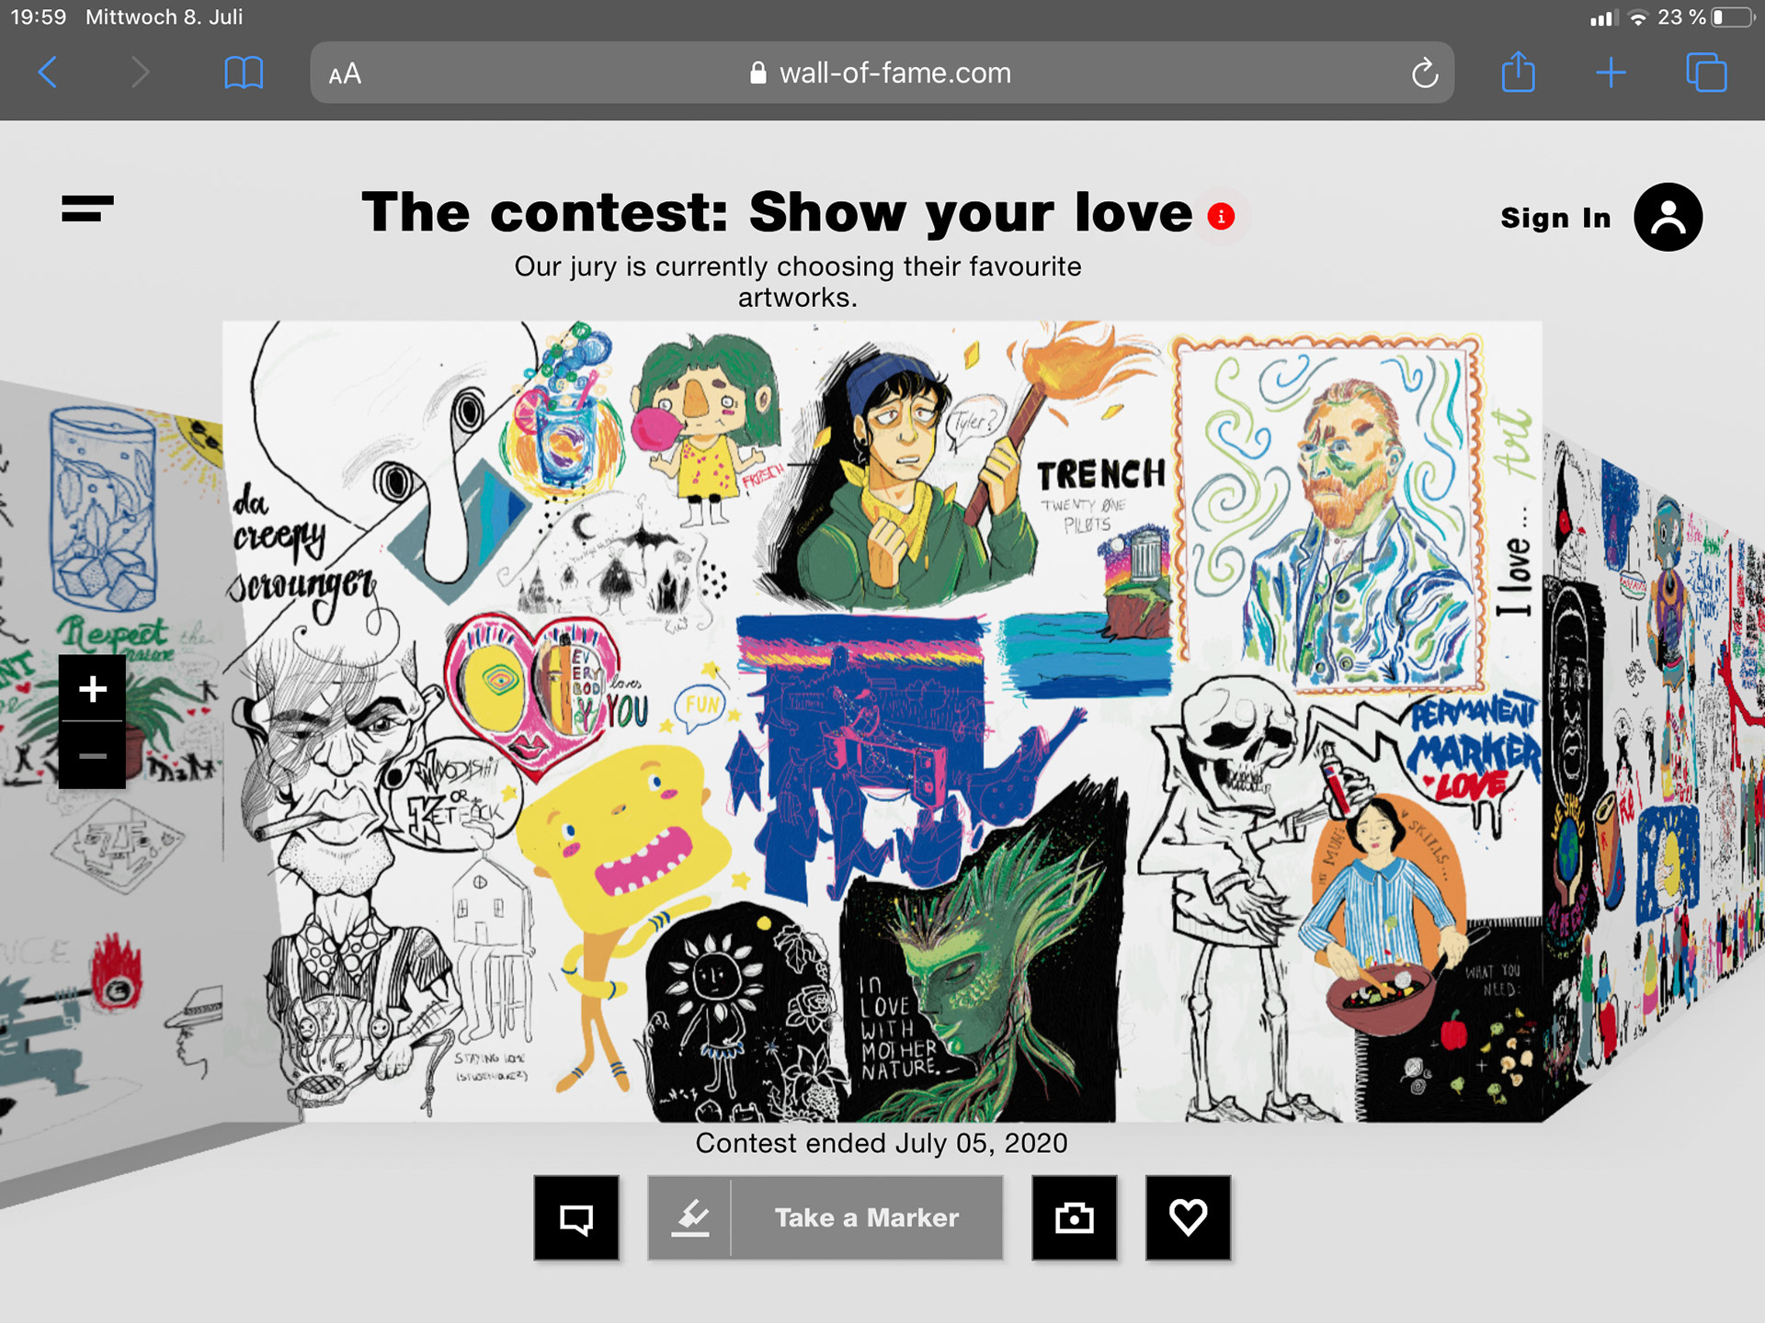Select the marker pen icon
Screen dimensions: 1765x1323
pos(689,1217)
